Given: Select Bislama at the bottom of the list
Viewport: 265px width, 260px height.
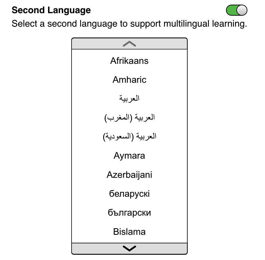Looking at the screenshot, I should (x=129, y=231).
